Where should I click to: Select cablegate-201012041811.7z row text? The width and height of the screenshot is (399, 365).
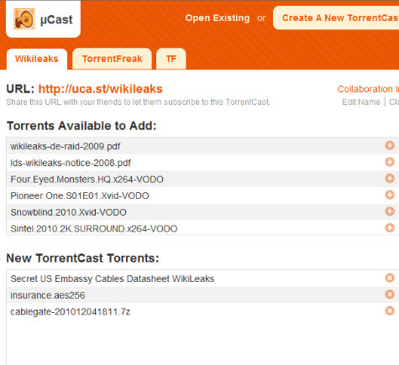pos(71,312)
